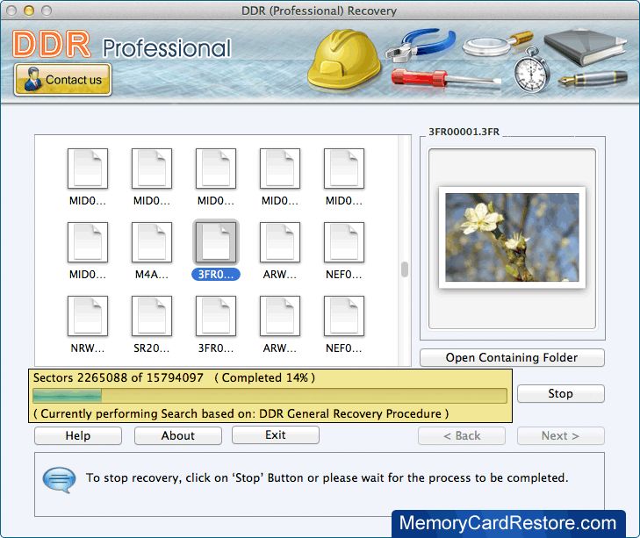Click the selected 3FR0... file label
This screenshot has width=640, height=538.
pos(216,275)
